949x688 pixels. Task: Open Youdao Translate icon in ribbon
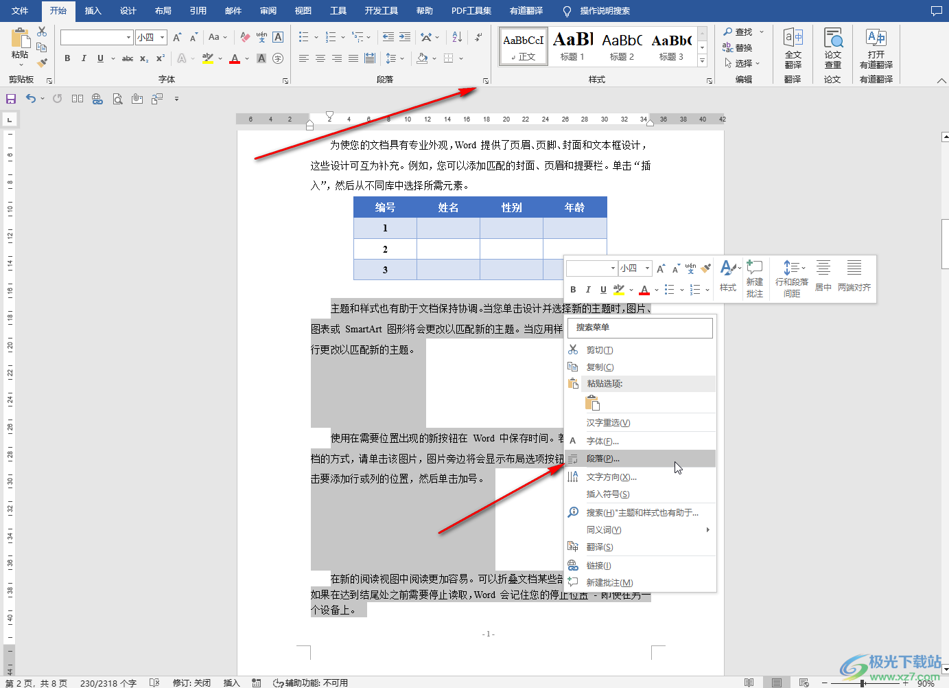coord(876,48)
